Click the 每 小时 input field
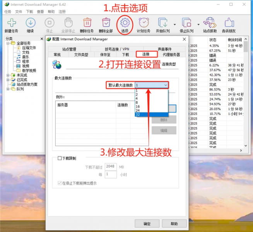 (111, 174)
